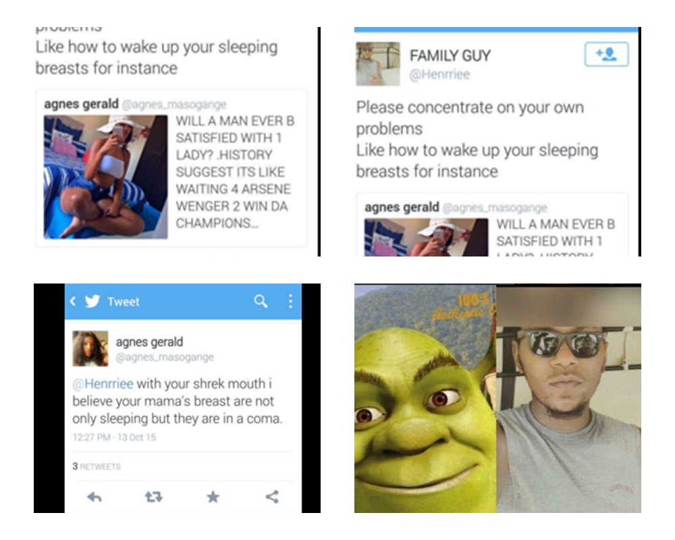Tap the back arrow in Tweet header
The width and height of the screenshot is (675, 540).
[73, 302]
